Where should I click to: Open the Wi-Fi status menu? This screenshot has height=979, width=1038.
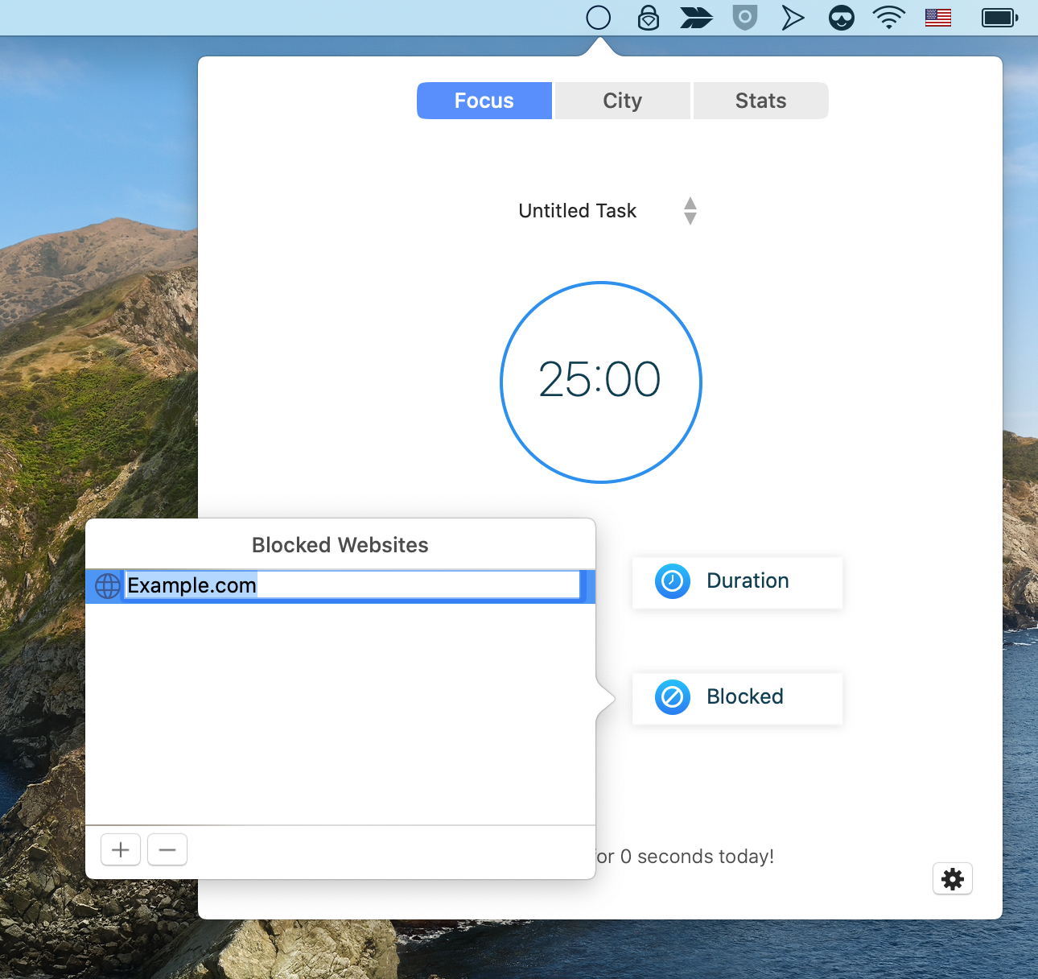click(x=888, y=17)
